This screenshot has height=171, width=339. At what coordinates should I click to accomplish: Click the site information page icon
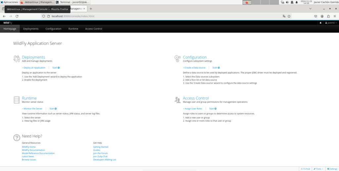[x=48, y=16]
